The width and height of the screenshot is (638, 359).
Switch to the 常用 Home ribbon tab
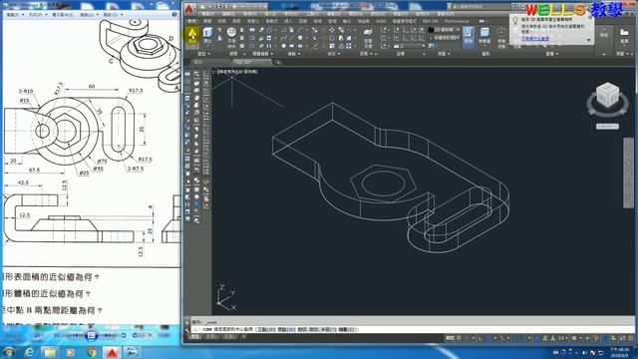coord(192,21)
